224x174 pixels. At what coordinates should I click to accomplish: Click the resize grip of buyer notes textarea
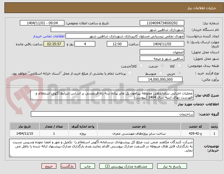(x=11, y=156)
